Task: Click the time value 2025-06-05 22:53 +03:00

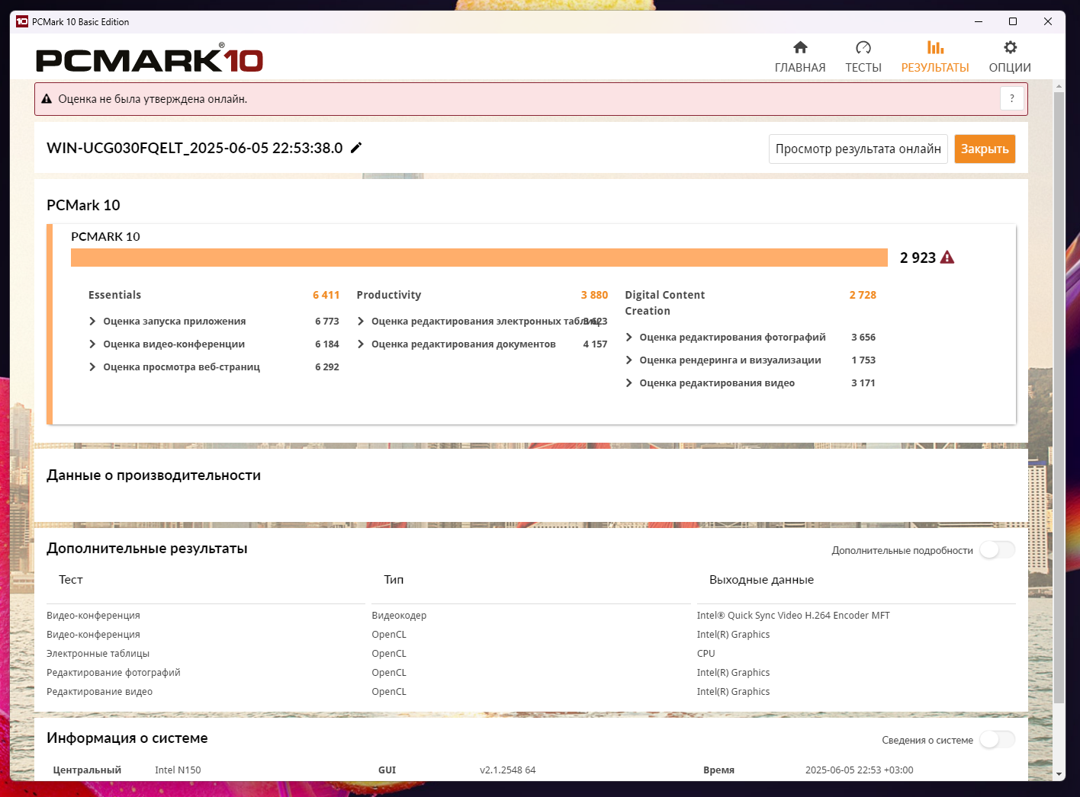Action: [859, 770]
